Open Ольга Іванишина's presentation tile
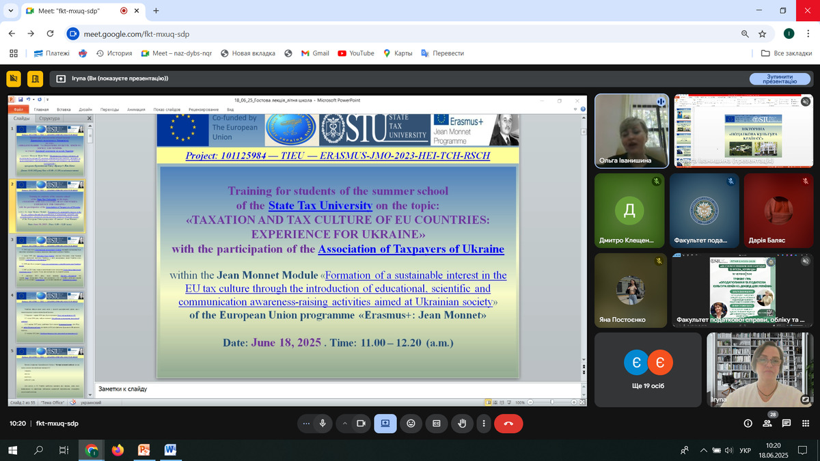 [744, 130]
